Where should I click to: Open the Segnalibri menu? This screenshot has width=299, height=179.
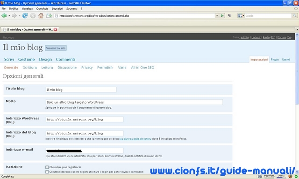[57, 8]
